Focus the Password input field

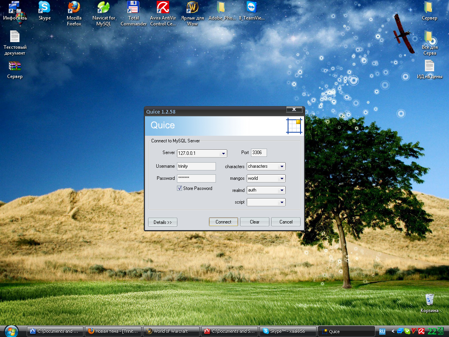click(196, 178)
